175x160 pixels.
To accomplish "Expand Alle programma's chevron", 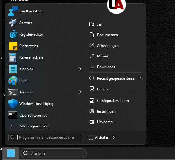I will (11, 126).
